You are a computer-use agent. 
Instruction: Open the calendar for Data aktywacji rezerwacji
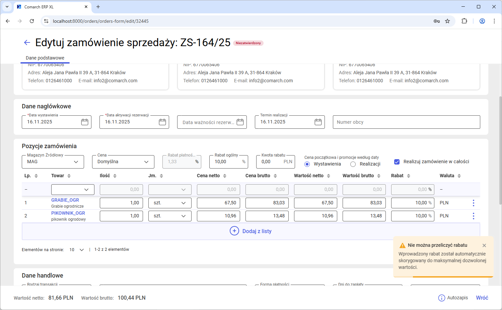pos(162,122)
